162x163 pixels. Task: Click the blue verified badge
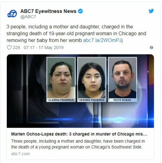(80, 11)
